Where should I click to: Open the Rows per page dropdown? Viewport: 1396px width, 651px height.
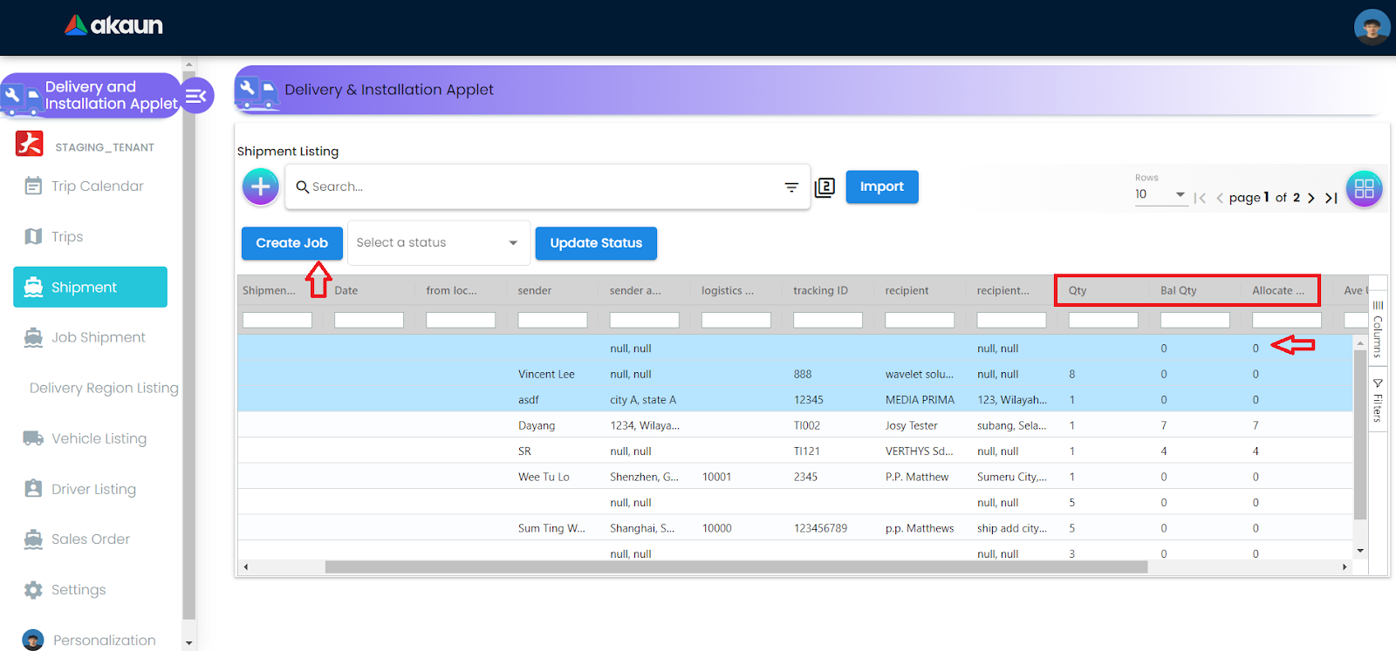click(x=1160, y=194)
